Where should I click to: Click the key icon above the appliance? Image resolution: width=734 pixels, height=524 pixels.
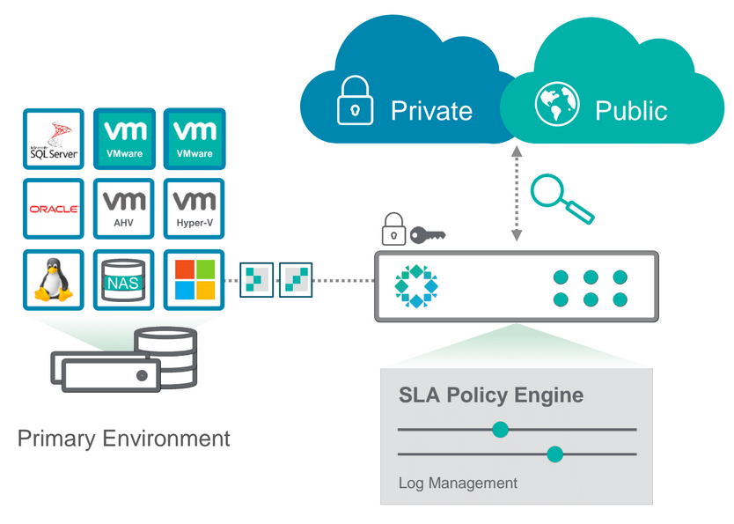[428, 235]
